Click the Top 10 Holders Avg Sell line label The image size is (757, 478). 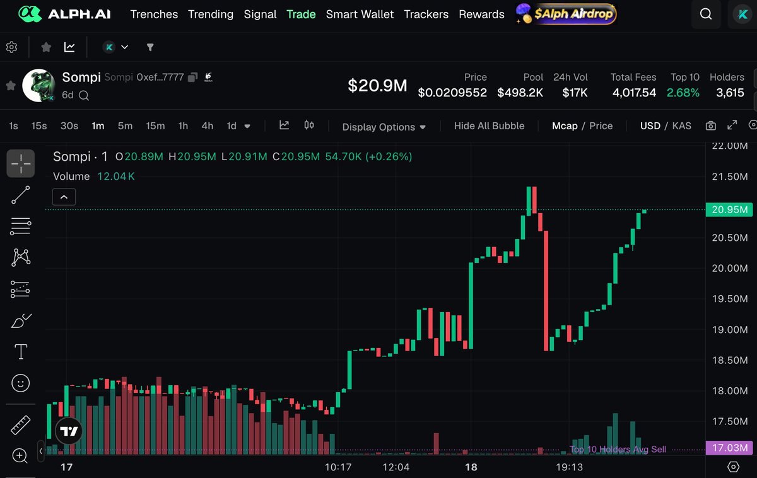pyautogui.click(x=618, y=450)
